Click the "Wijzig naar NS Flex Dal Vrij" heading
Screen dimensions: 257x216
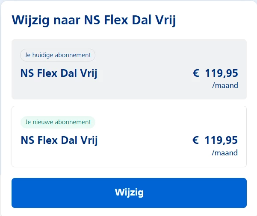pyautogui.click(x=94, y=20)
